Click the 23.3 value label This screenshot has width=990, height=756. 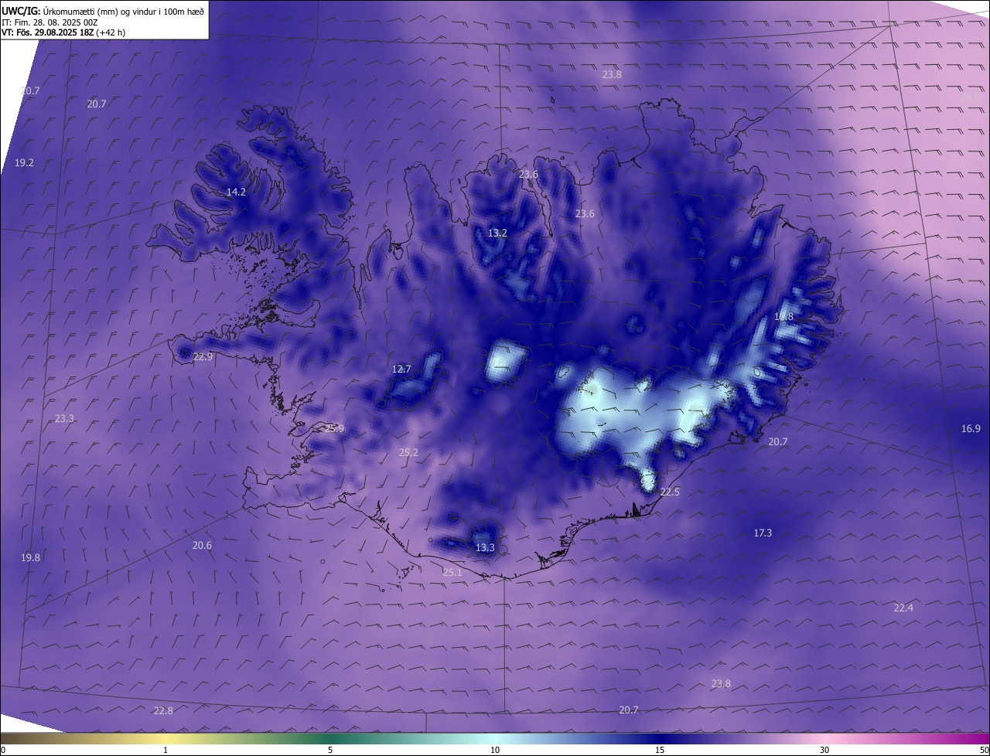coord(64,419)
